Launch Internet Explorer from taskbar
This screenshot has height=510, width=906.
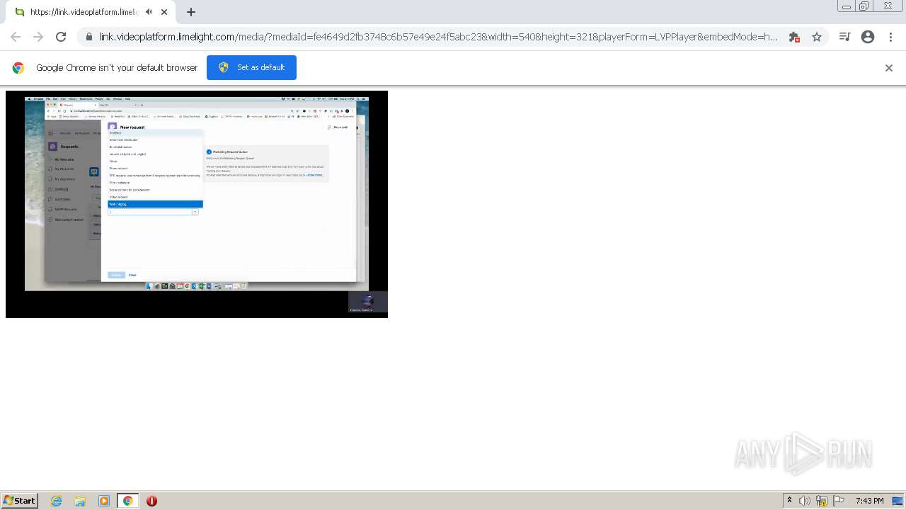coord(56,501)
